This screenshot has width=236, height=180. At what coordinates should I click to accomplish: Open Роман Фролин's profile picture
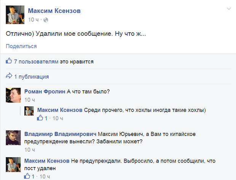(13, 95)
